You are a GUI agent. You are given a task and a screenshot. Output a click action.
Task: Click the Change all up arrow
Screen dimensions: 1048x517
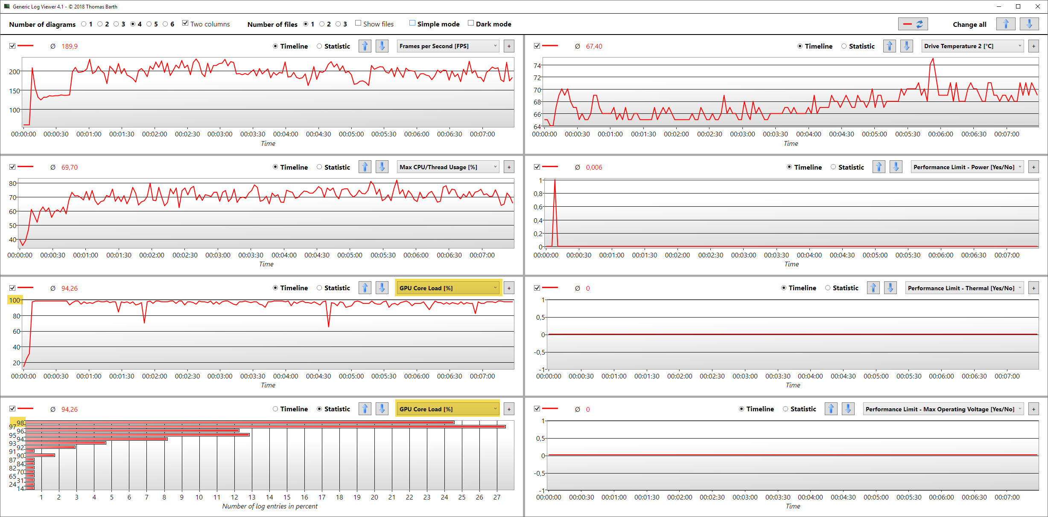coord(1005,24)
